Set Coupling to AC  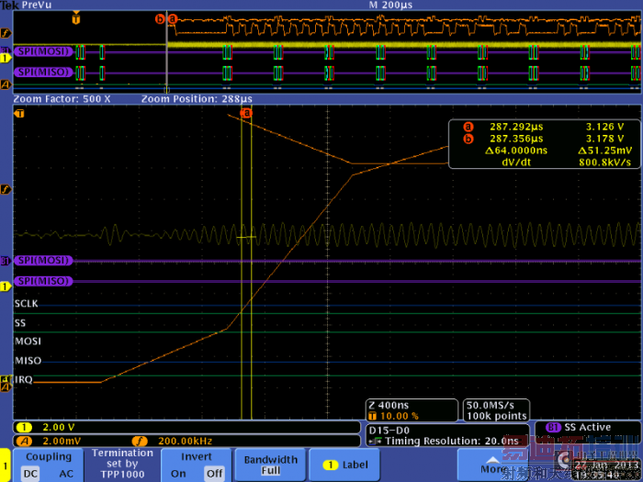pos(67,473)
